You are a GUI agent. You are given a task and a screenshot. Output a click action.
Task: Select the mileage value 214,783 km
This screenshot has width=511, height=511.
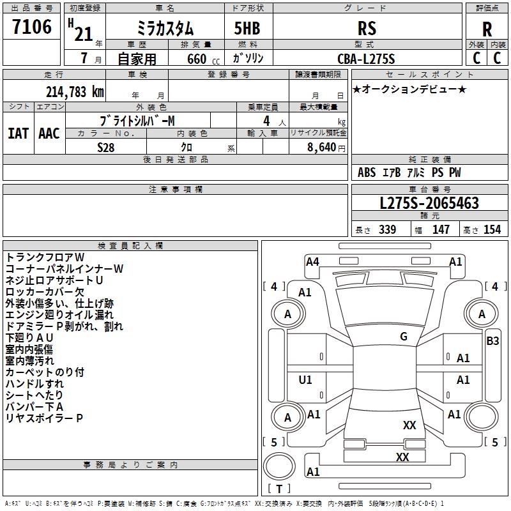pyautogui.click(x=75, y=91)
